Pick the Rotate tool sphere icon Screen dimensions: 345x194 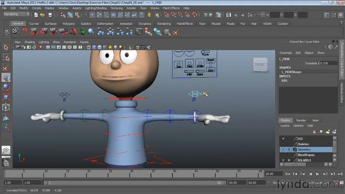tap(6, 87)
